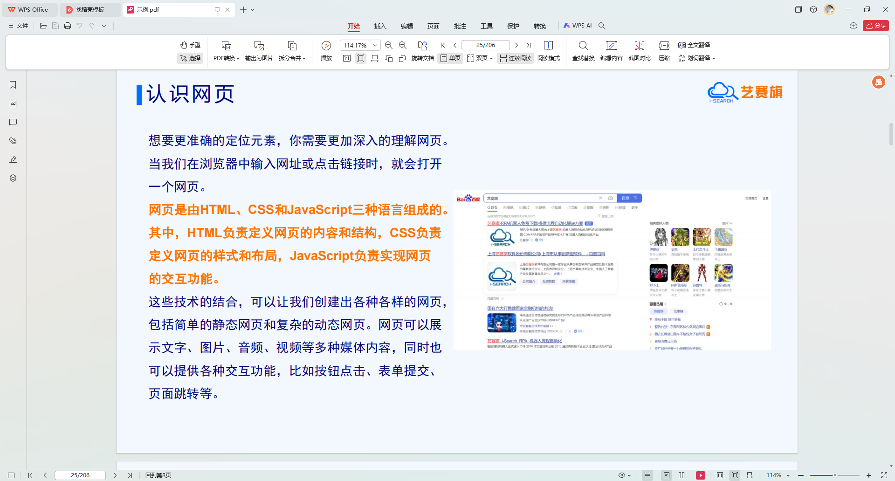Open the 双页 two-page dropdown
This screenshot has width=895, height=481.
coord(480,58)
